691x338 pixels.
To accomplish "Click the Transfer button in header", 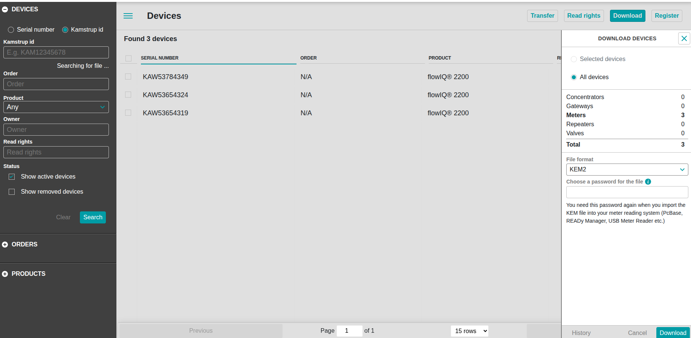I will (x=543, y=16).
